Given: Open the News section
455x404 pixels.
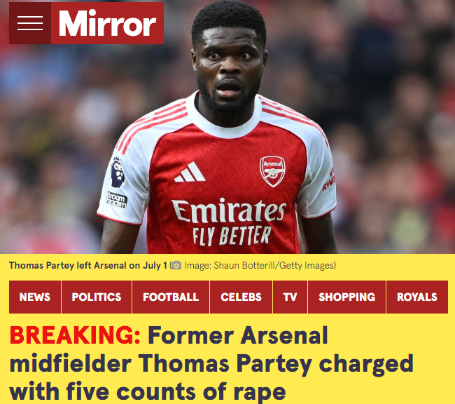Looking at the screenshot, I should [x=35, y=297].
